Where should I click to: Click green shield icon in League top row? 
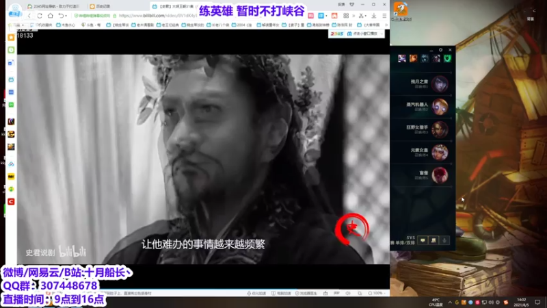tap(448, 58)
